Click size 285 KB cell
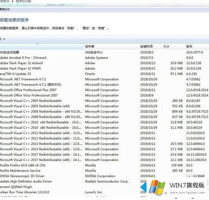This screenshot has width=209, height=200. pos(177,170)
